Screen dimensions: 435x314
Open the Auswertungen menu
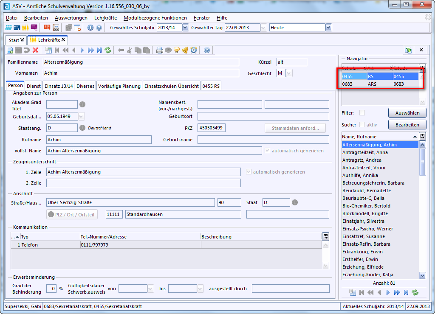tap(71, 18)
